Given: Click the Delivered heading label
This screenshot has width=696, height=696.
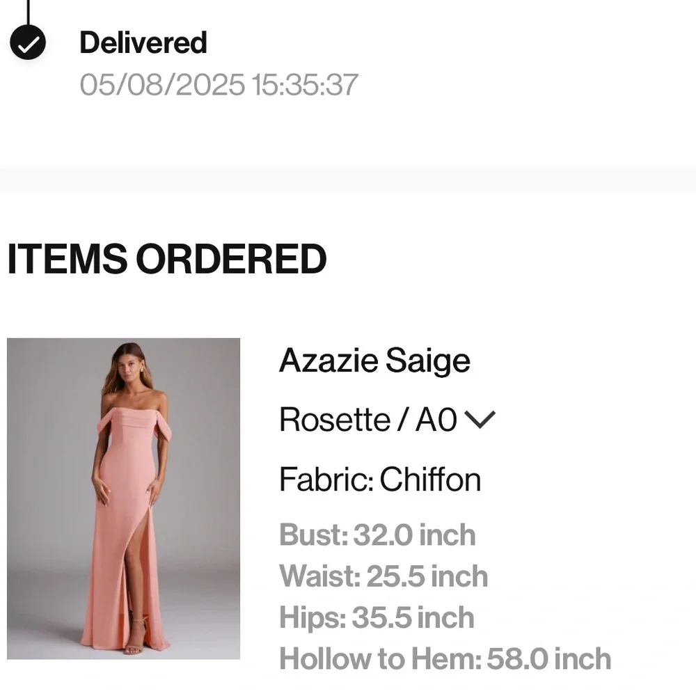Looking at the screenshot, I should point(143,43).
